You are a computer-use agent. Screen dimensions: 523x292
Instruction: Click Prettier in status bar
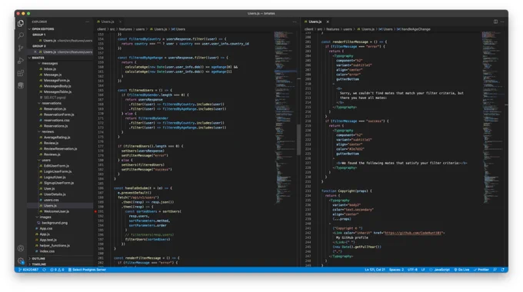481,270
